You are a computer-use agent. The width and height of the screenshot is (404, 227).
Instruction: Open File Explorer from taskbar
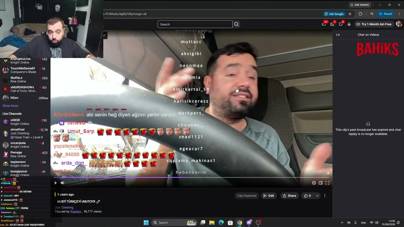212,223
